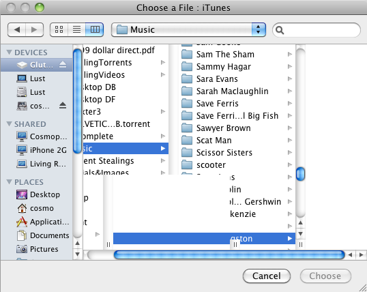Select the Glut... disk in sidebar
Image resolution: width=367 pixels, height=292 pixels.
click(x=37, y=65)
